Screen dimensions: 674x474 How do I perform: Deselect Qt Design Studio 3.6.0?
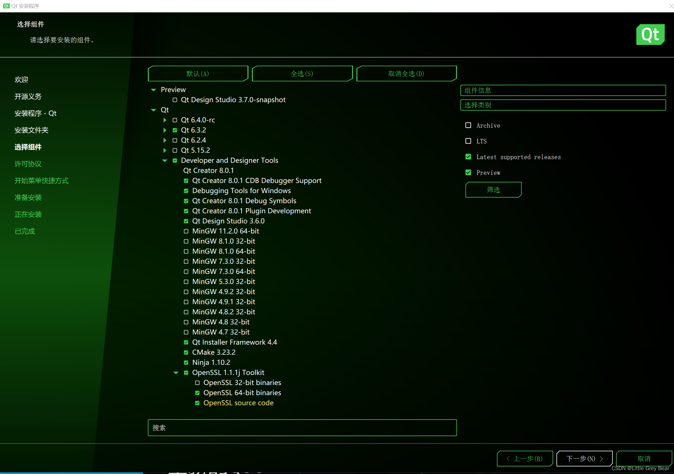pos(186,221)
